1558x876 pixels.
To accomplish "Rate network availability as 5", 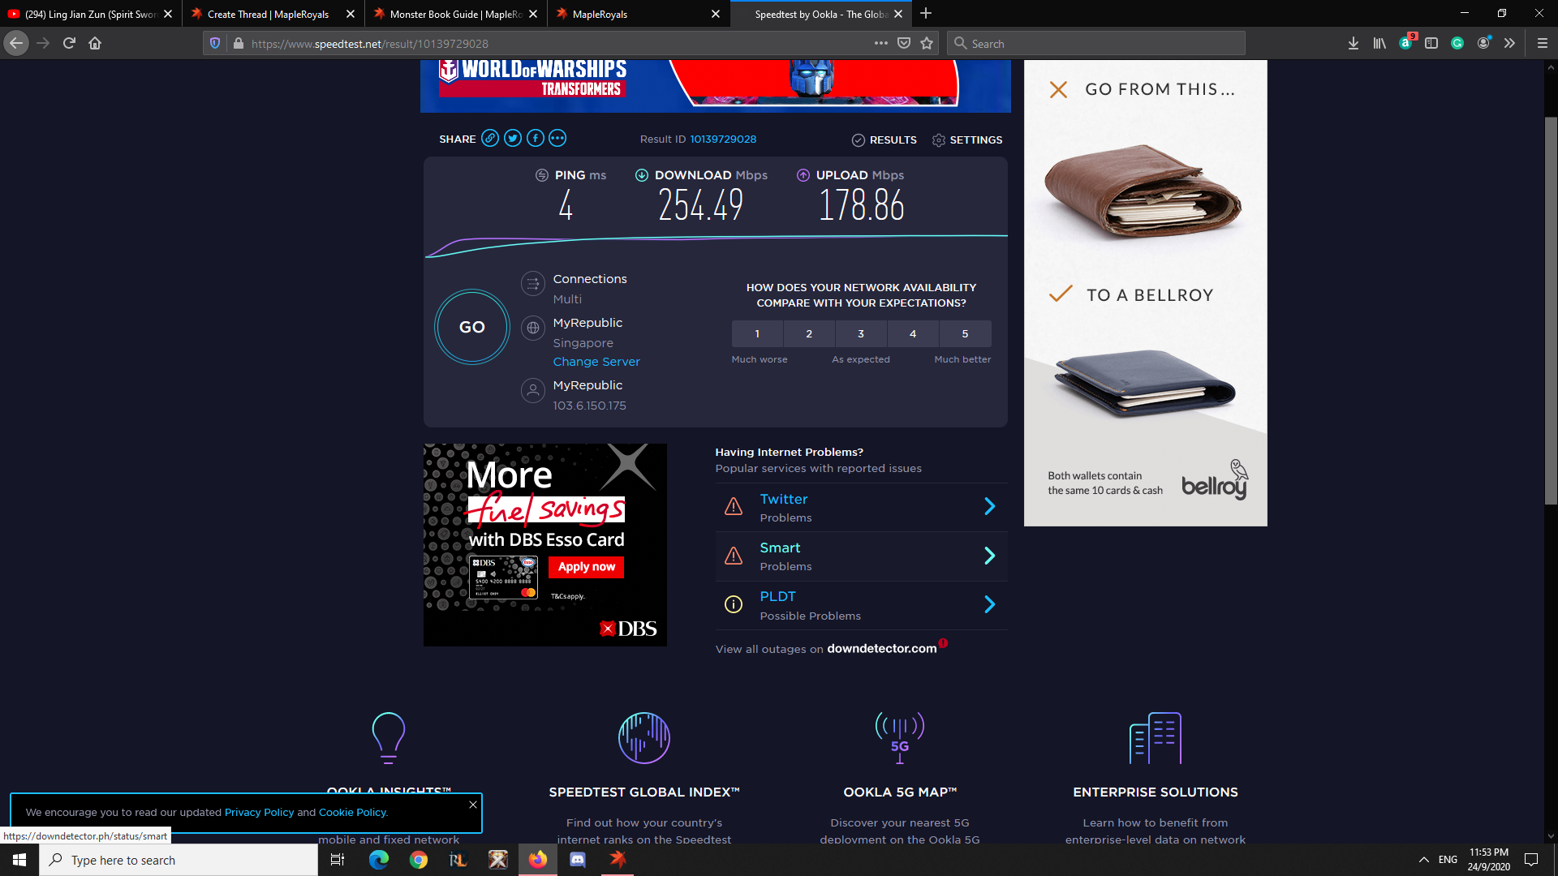I will point(965,334).
